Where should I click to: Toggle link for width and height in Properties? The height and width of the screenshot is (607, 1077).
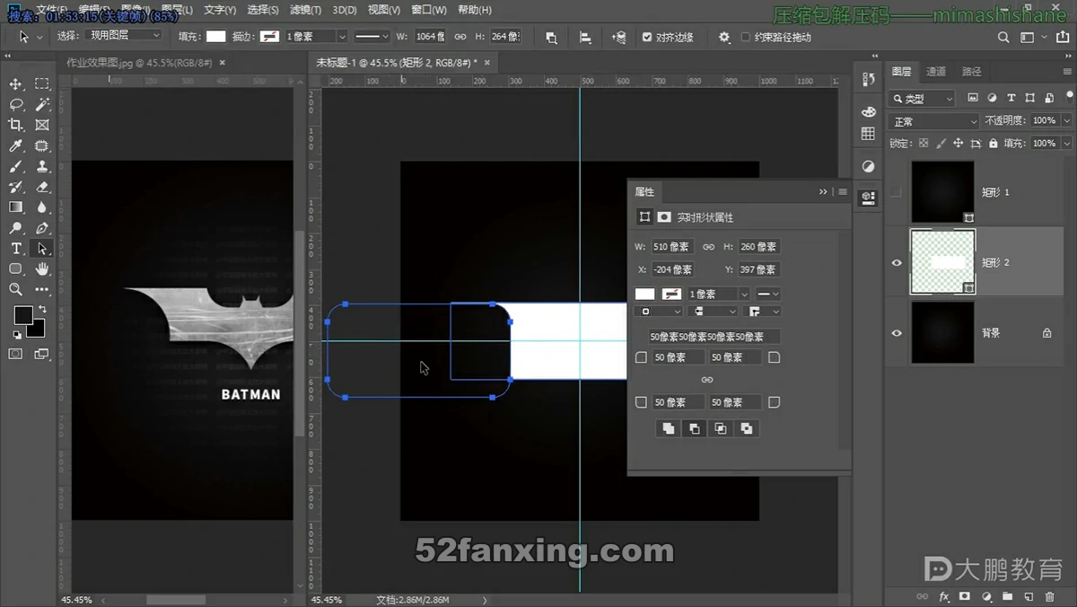coord(708,247)
